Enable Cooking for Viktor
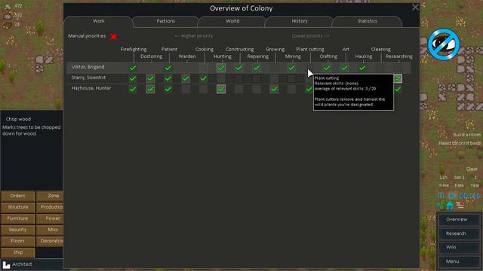Screen dimensions: 483x271 203,68
